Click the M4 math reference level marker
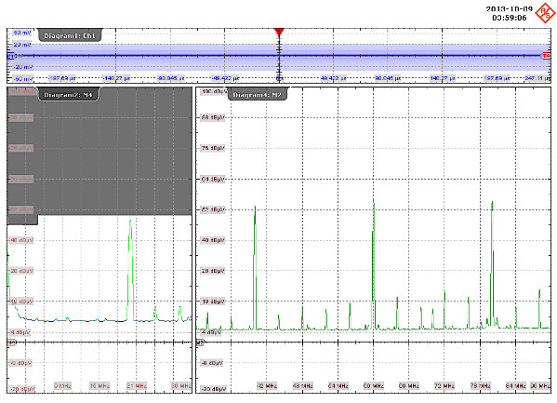Viewport: 557px width, 403px height. coord(12,343)
